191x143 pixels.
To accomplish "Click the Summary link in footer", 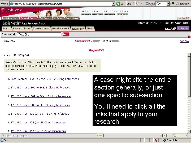I will tap(13, 136).
